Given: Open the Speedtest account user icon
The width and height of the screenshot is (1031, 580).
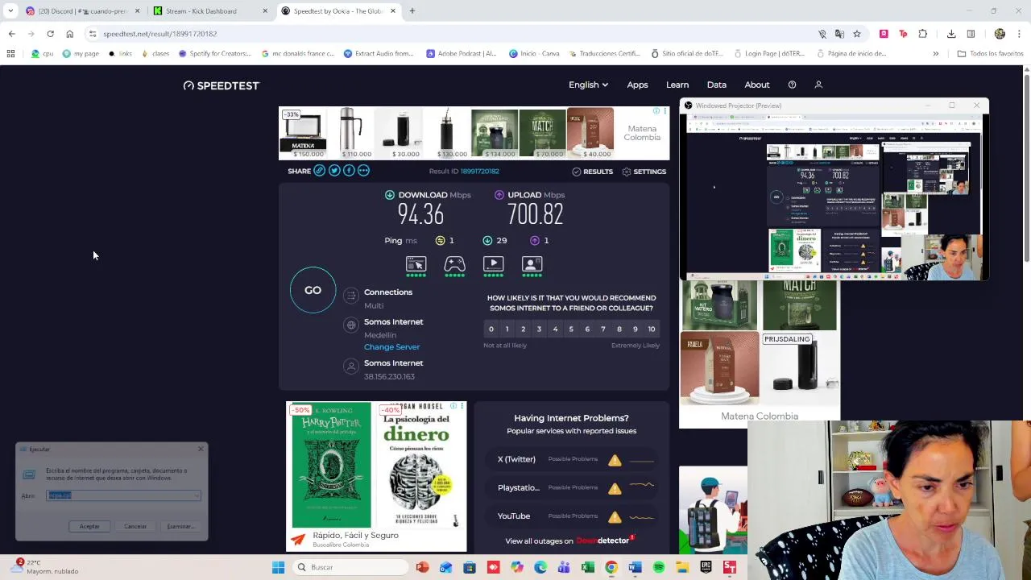Looking at the screenshot, I should (x=818, y=85).
